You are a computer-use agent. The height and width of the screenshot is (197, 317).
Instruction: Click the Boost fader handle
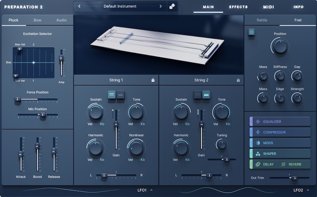(37, 146)
